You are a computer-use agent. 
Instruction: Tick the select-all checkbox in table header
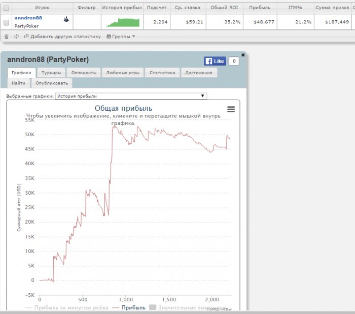6,8
